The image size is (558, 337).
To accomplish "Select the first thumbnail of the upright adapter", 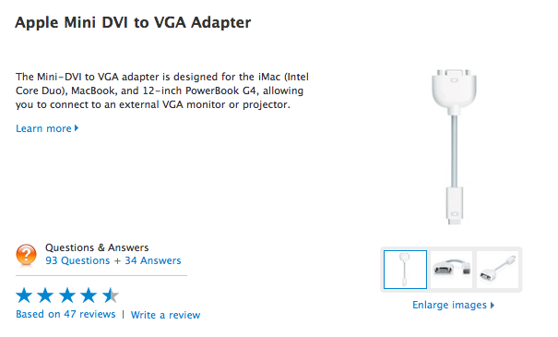I will coord(405,270).
